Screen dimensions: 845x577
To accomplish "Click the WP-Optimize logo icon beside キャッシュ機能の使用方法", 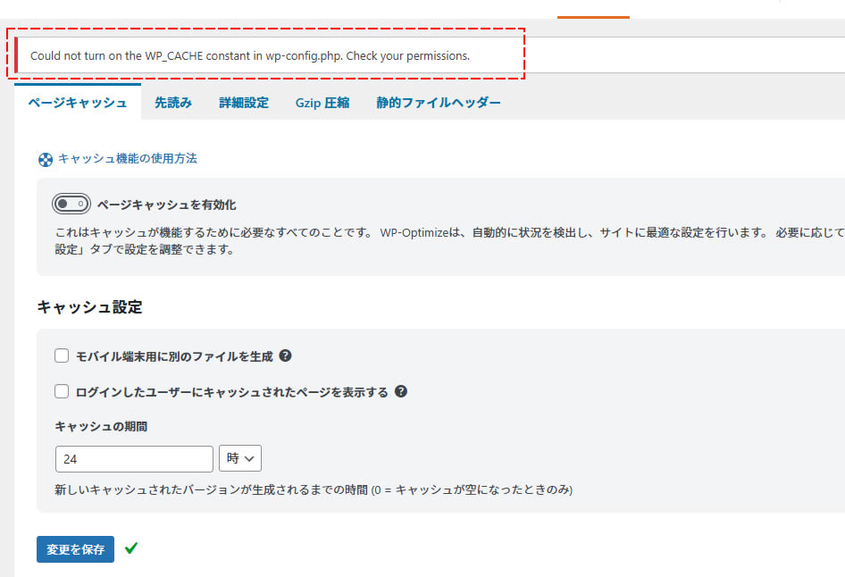I will pyautogui.click(x=46, y=158).
